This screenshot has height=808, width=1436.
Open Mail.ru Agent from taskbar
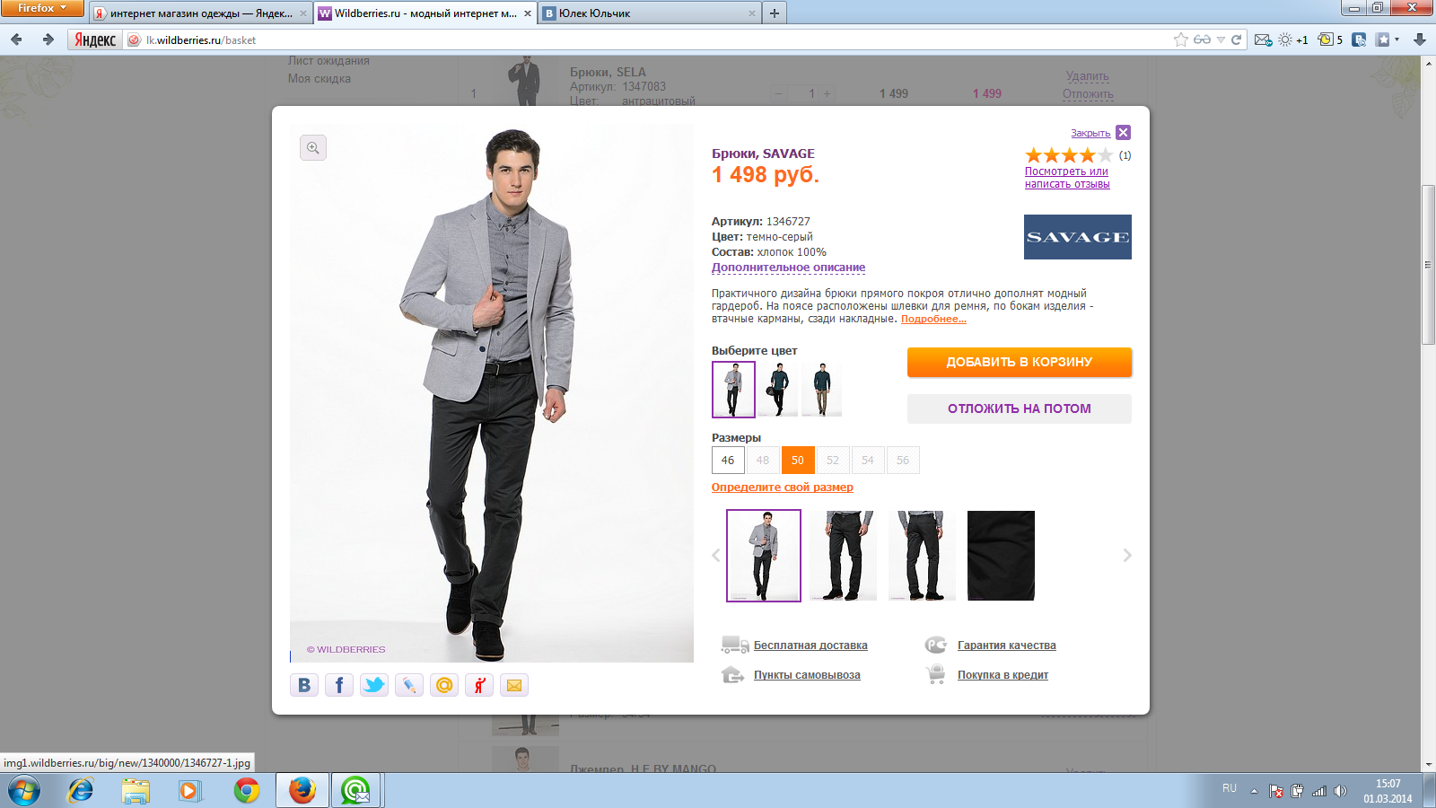coord(356,791)
